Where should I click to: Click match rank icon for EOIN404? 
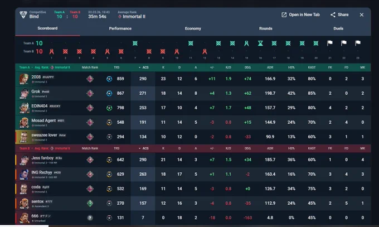tap(90, 108)
